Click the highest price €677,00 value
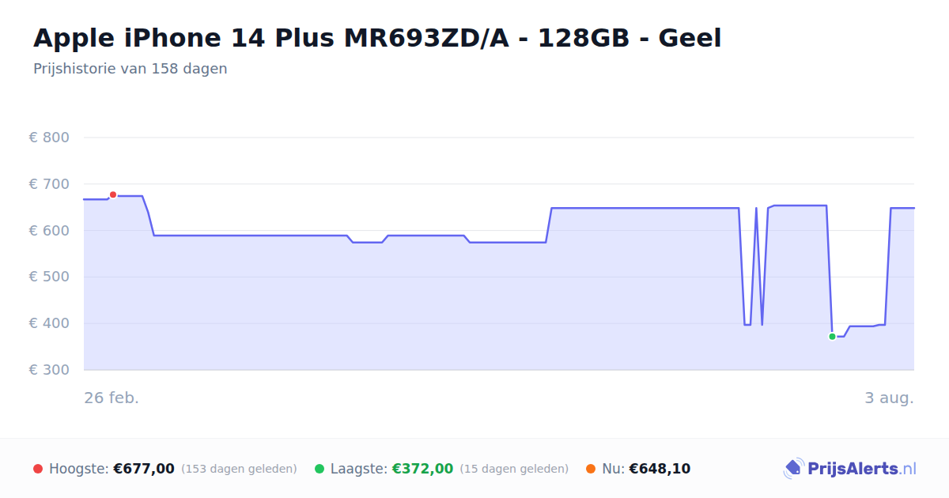 [x=144, y=469]
